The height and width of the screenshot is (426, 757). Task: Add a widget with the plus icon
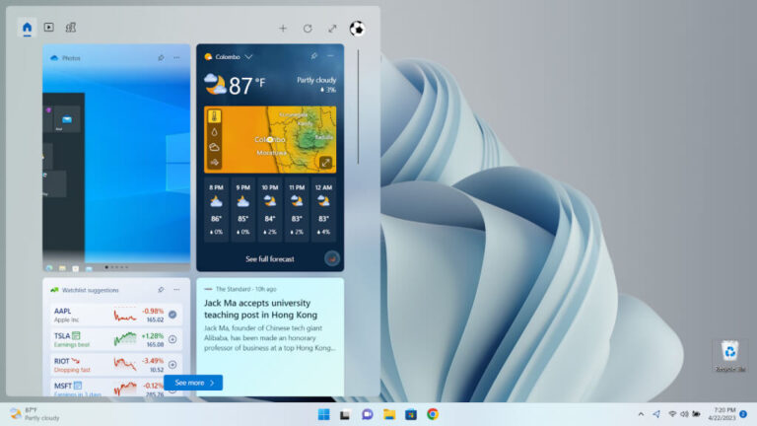pos(283,29)
